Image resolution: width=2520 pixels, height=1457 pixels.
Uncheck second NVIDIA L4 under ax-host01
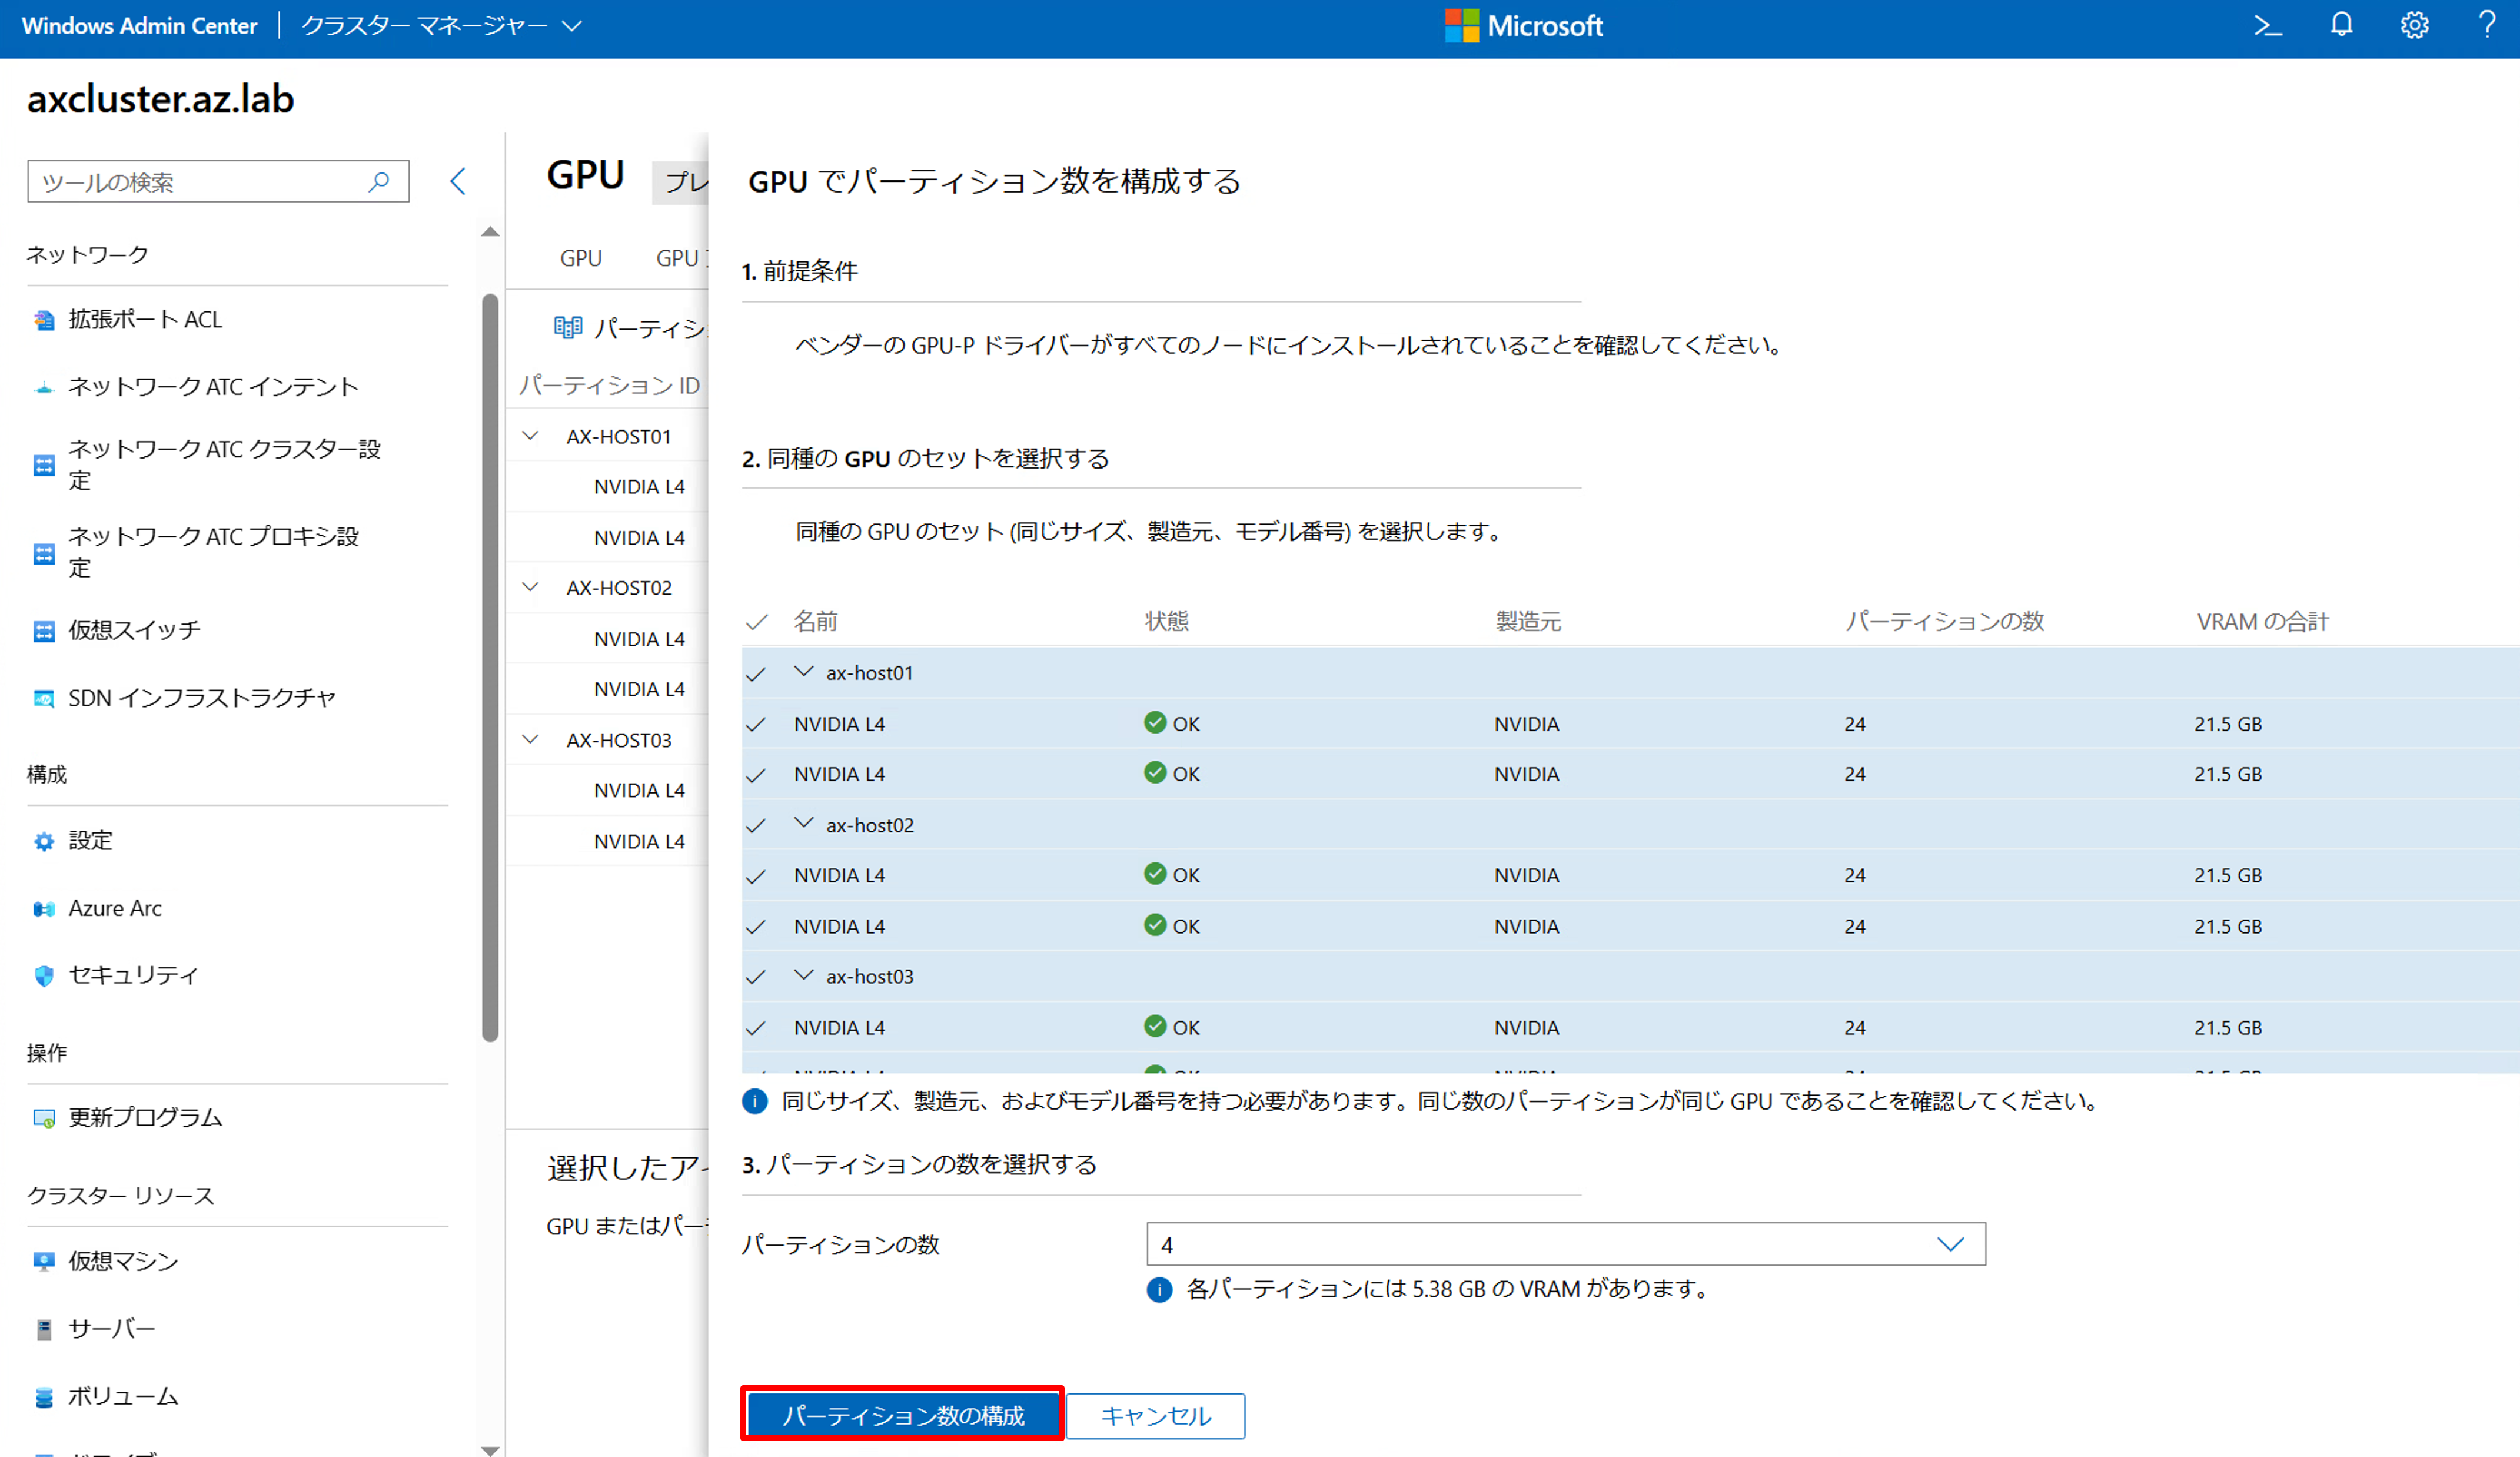point(756,775)
